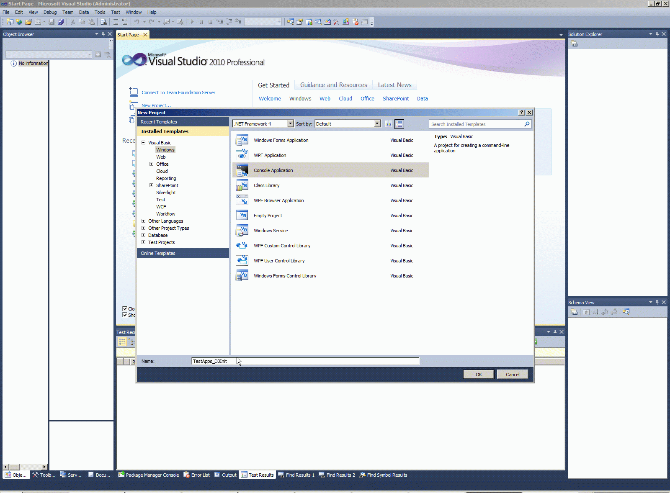Expand the SharePoint tree node
This screenshot has width=670, height=493.
point(151,185)
